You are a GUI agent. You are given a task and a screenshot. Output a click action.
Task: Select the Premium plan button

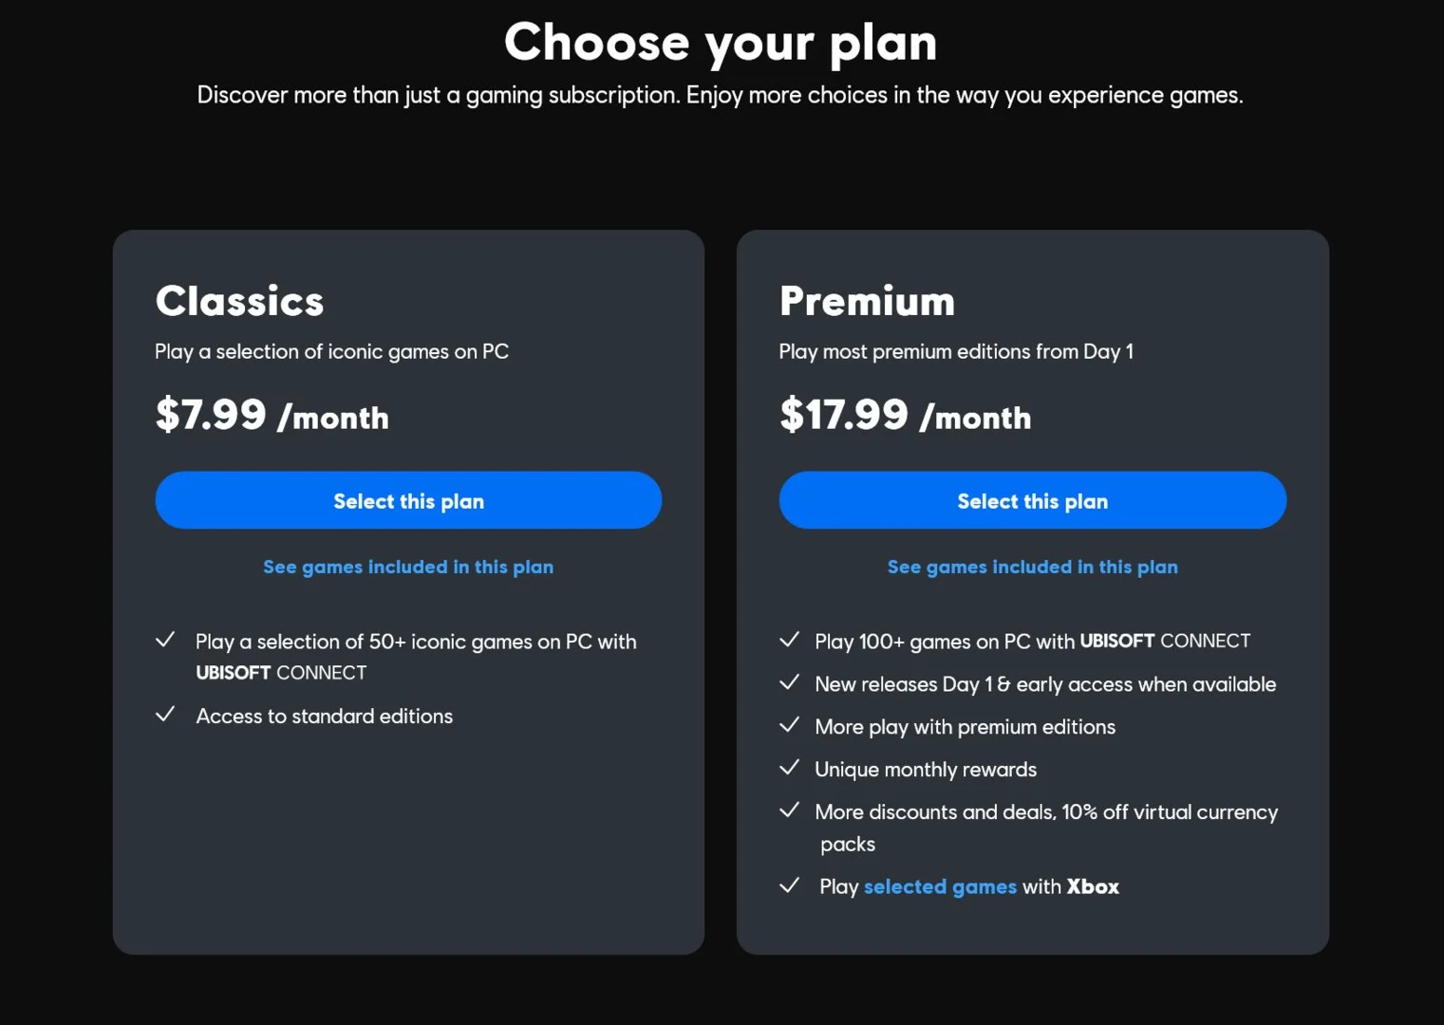[x=1033, y=500]
